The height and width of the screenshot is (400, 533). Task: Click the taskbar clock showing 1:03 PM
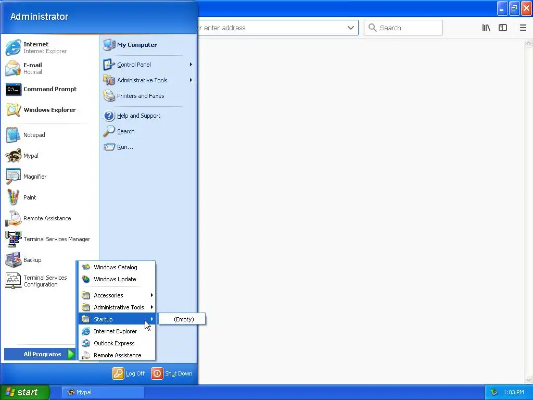pyautogui.click(x=514, y=392)
